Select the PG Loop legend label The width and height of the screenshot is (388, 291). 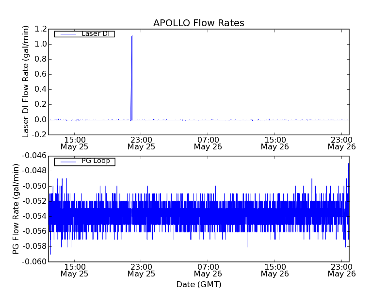tap(96, 161)
